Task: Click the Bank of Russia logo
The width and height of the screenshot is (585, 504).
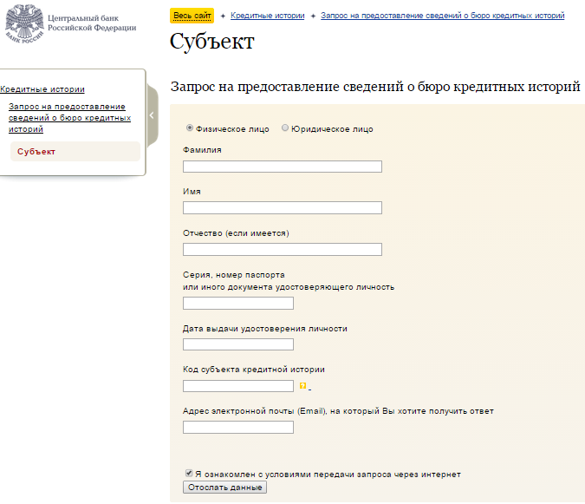Action: click(x=23, y=24)
